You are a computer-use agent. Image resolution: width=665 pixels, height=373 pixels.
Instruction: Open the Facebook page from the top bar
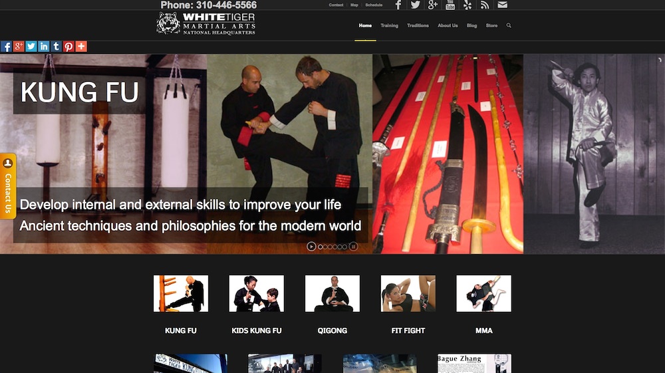tap(398, 5)
